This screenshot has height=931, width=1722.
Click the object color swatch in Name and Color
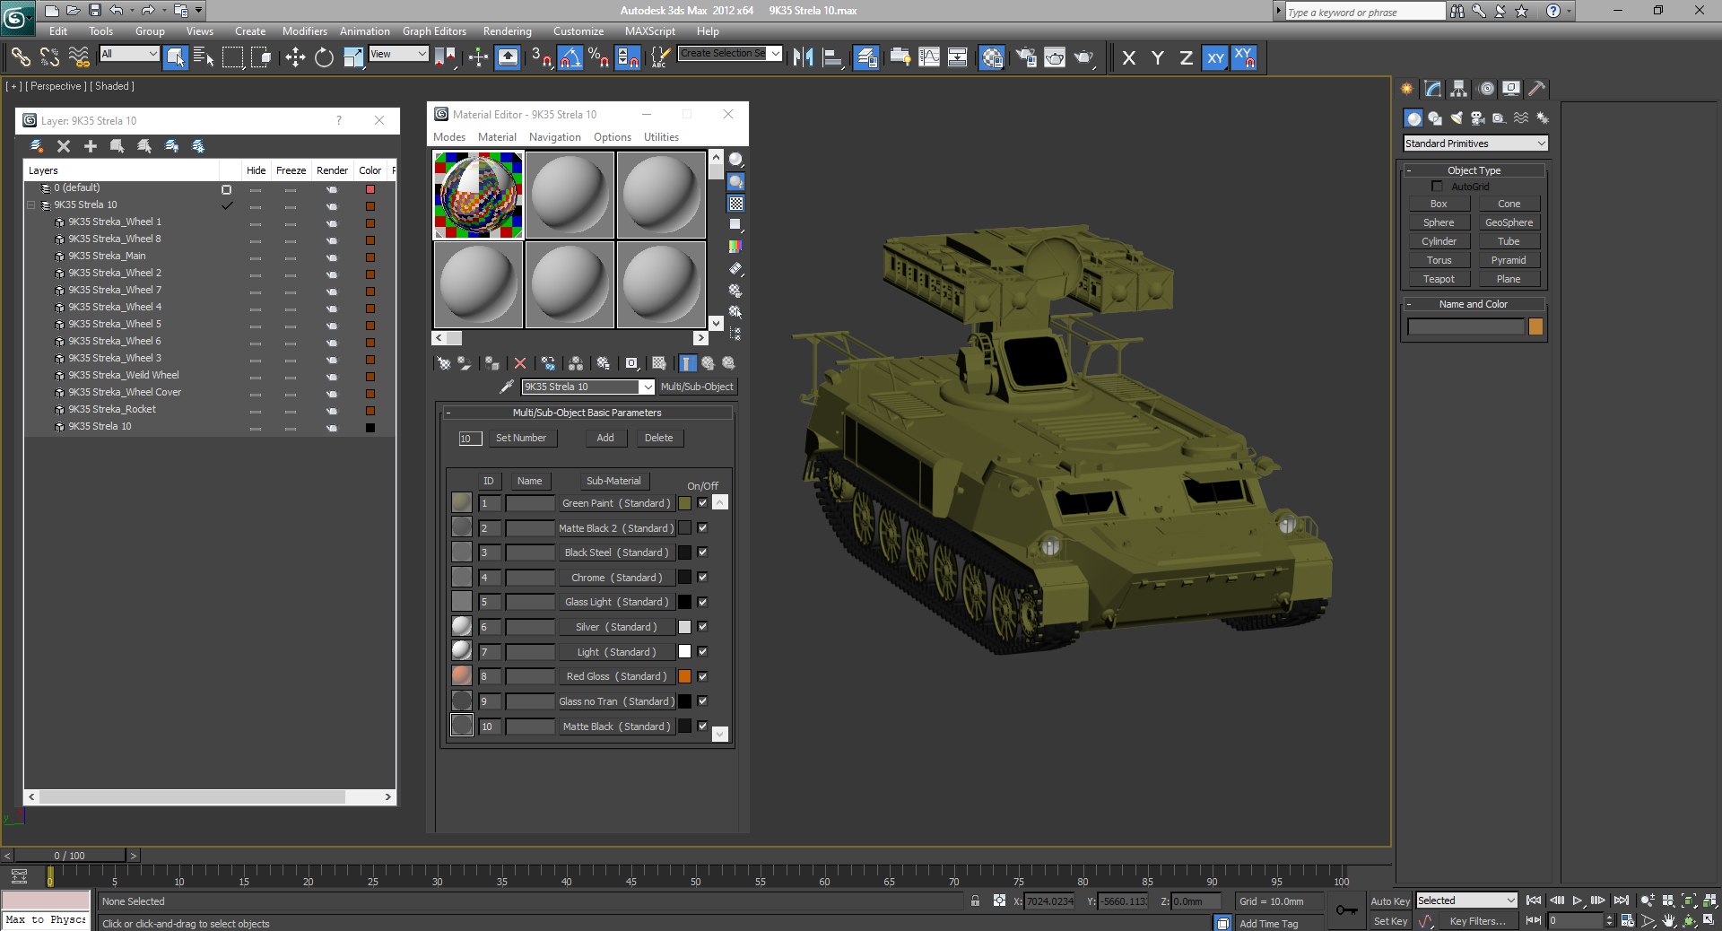click(x=1535, y=326)
